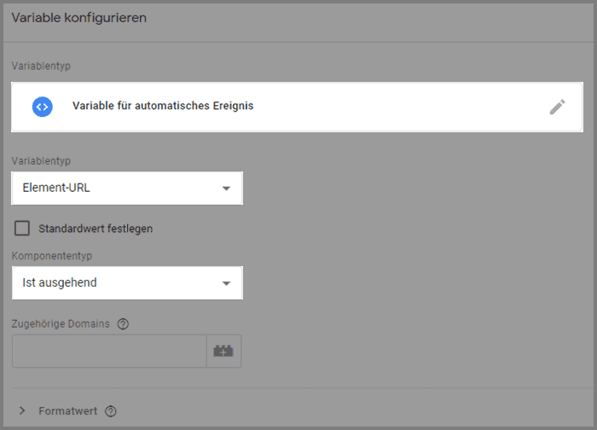Click the Zugehörige Domains label

tap(61, 323)
